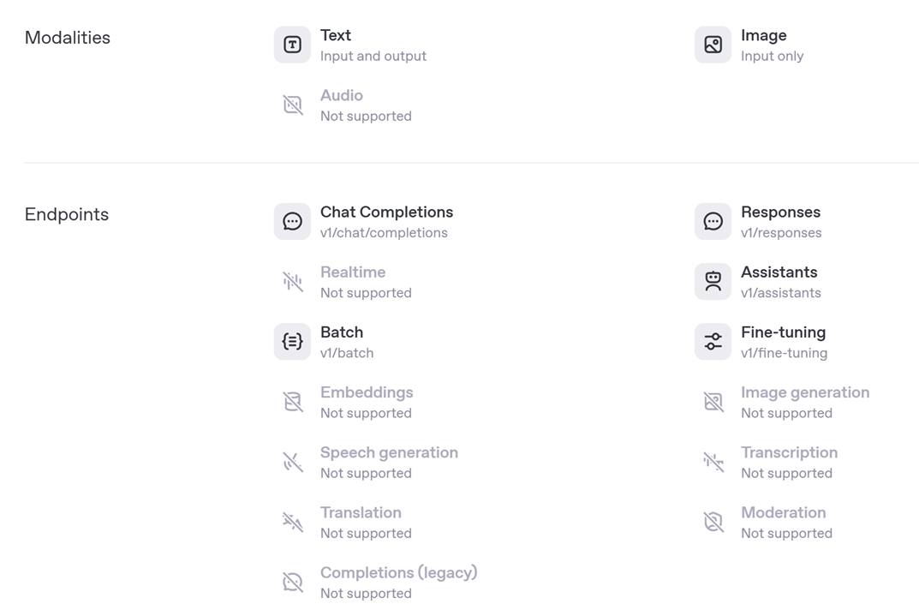Click the disabled Moderation shield icon
919x616 pixels.
[x=713, y=521]
